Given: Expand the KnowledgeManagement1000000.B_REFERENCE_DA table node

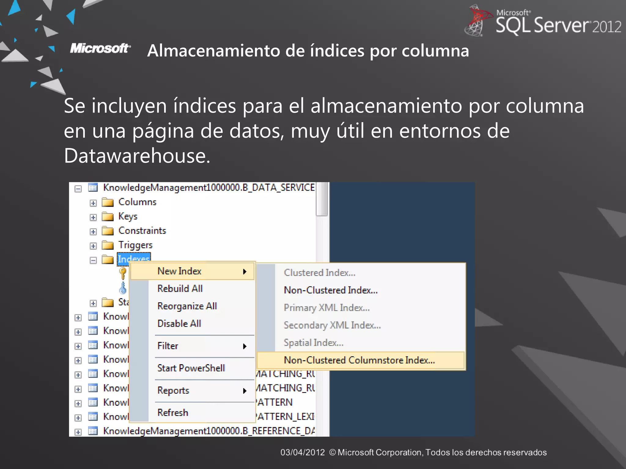Looking at the screenshot, I should (78, 432).
